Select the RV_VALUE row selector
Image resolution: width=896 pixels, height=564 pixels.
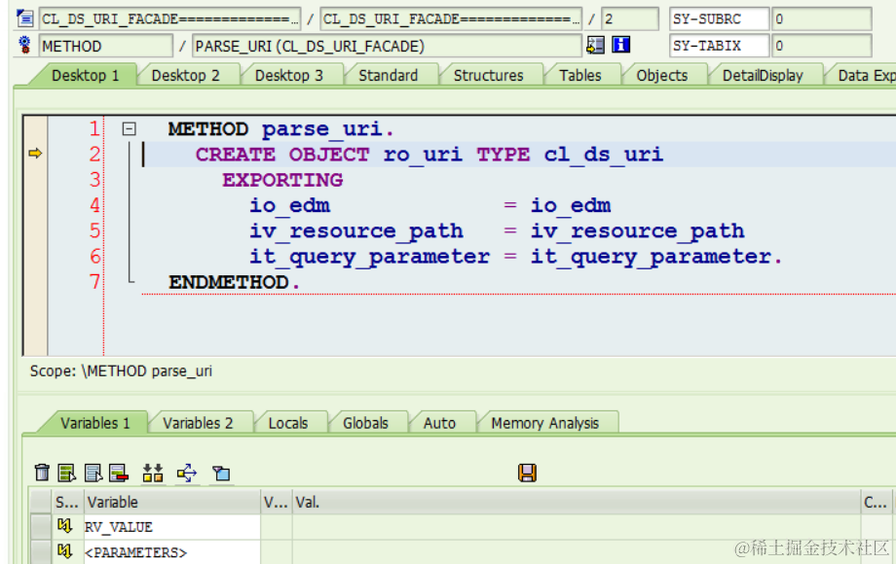[41, 526]
